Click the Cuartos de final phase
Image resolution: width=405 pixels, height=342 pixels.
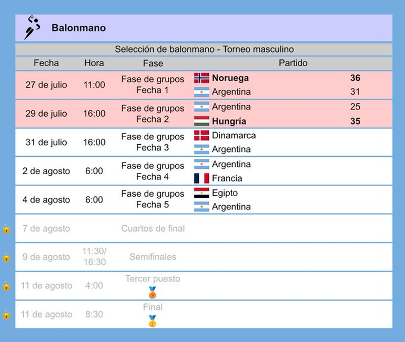click(153, 229)
